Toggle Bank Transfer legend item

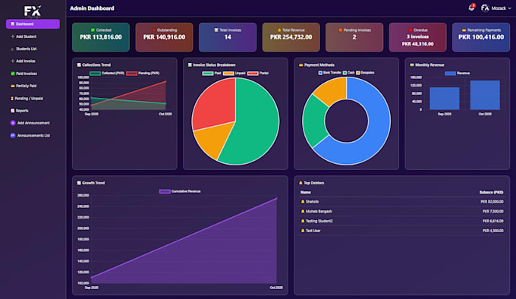330,73
